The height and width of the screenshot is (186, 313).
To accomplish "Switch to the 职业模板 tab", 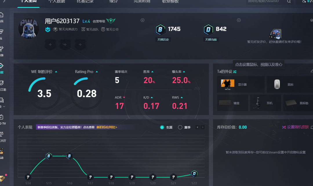I will [170, 1].
